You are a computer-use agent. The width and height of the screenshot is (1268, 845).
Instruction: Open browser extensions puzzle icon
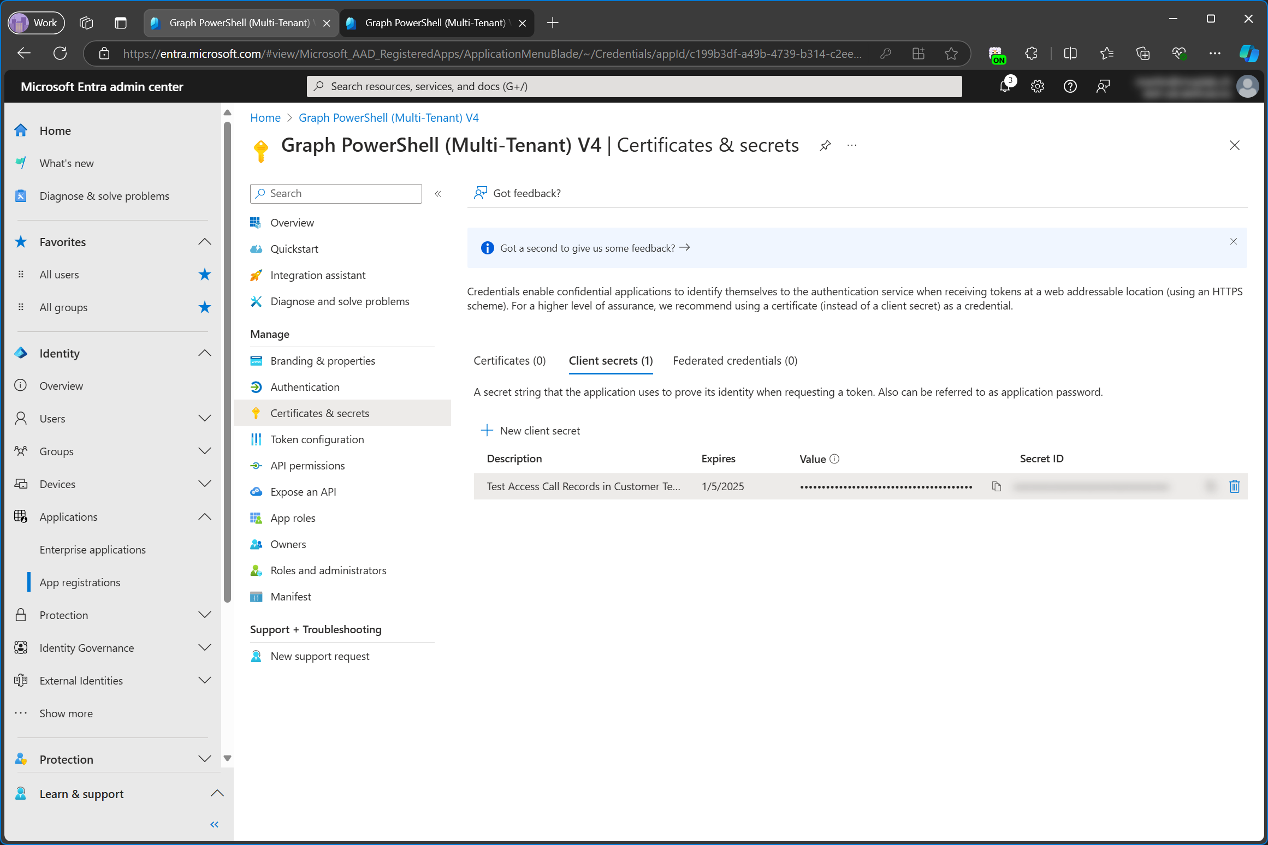pyautogui.click(x=1031, y=53)
